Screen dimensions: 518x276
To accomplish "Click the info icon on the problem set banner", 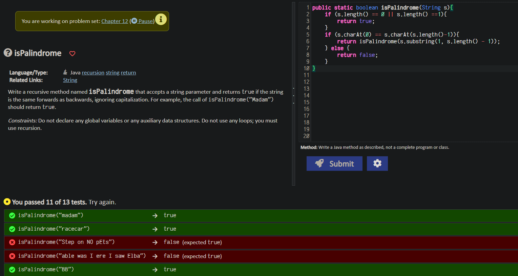I will pyautogui.click(x=161, y=20).
